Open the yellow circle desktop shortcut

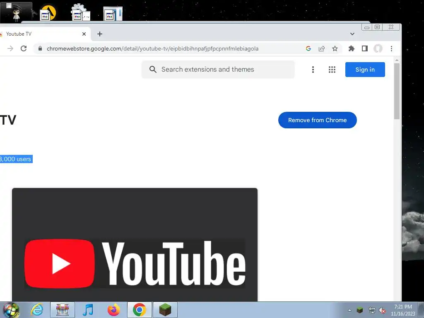click(x=48, y=13)
